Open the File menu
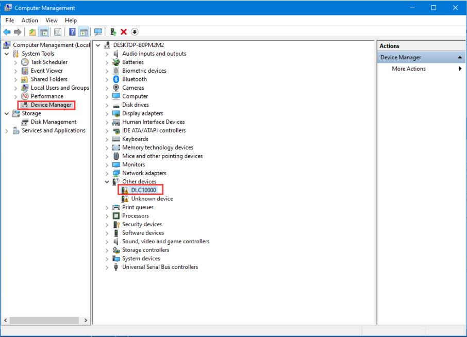Viewport: 467px width, 337px height. 9,20
